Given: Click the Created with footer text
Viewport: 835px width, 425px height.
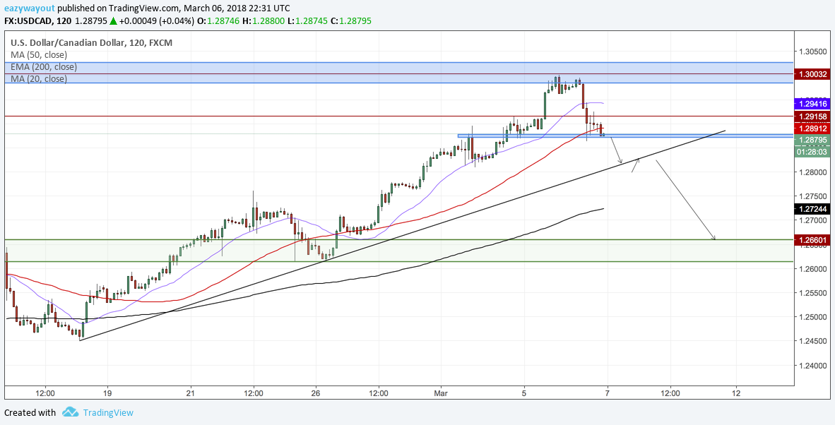Looking at the screenshot, I should point(30,412).
